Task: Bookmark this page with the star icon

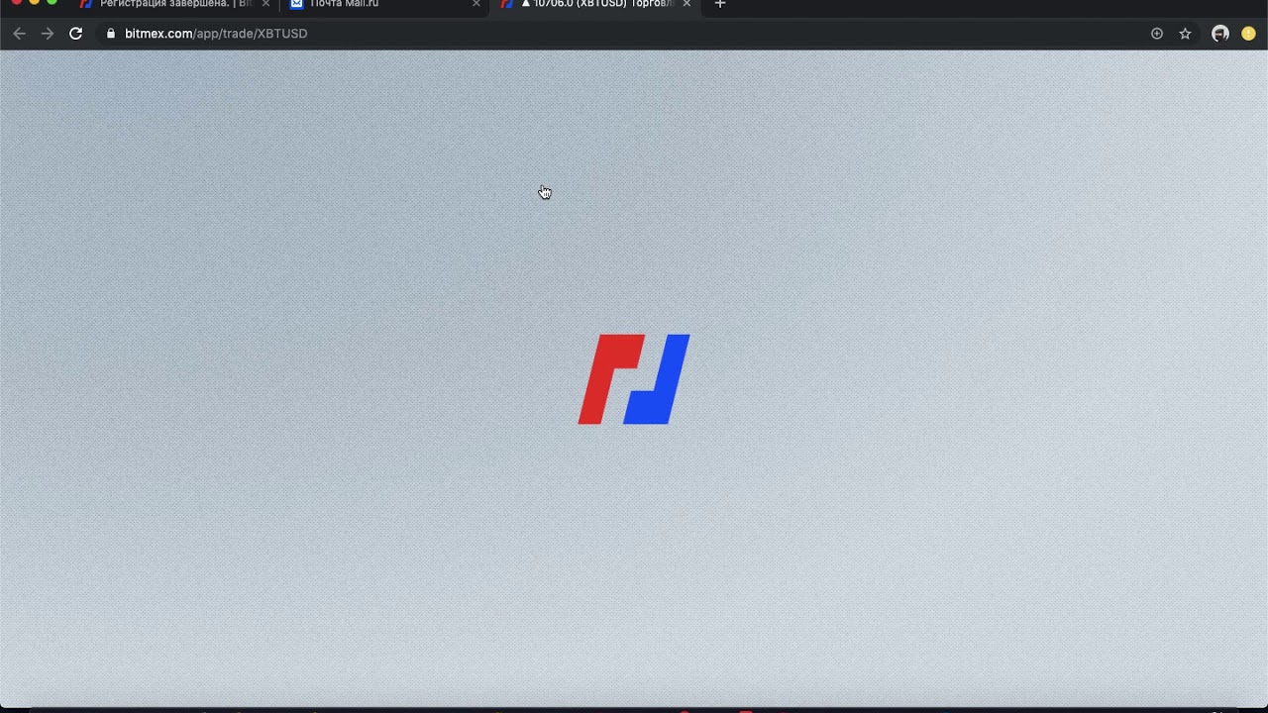Action: point(1185,34)
